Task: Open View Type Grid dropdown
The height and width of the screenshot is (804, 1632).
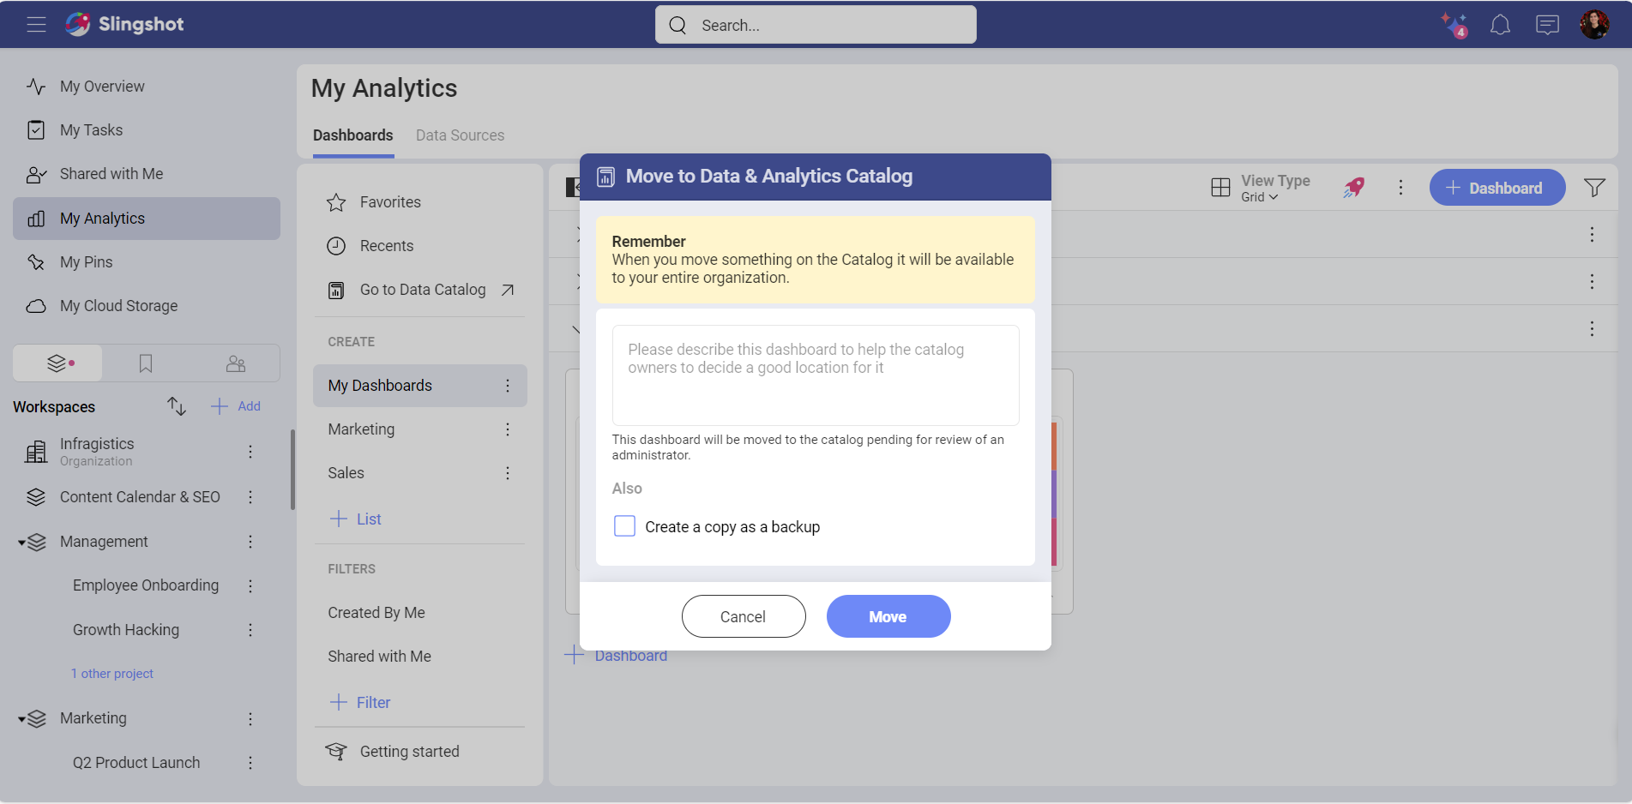Action: tap(1261, 188)
